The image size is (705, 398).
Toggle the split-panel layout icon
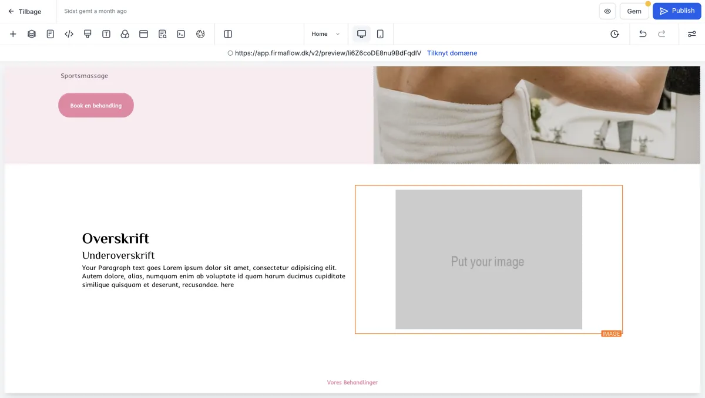click(x=228, y=34)
